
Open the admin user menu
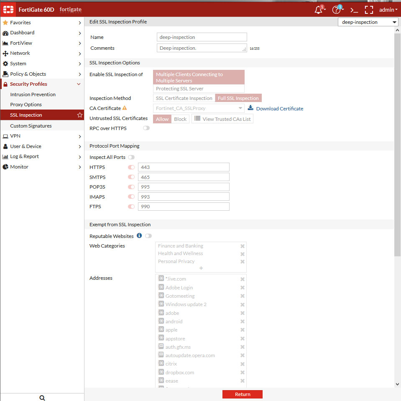[388, 10]
